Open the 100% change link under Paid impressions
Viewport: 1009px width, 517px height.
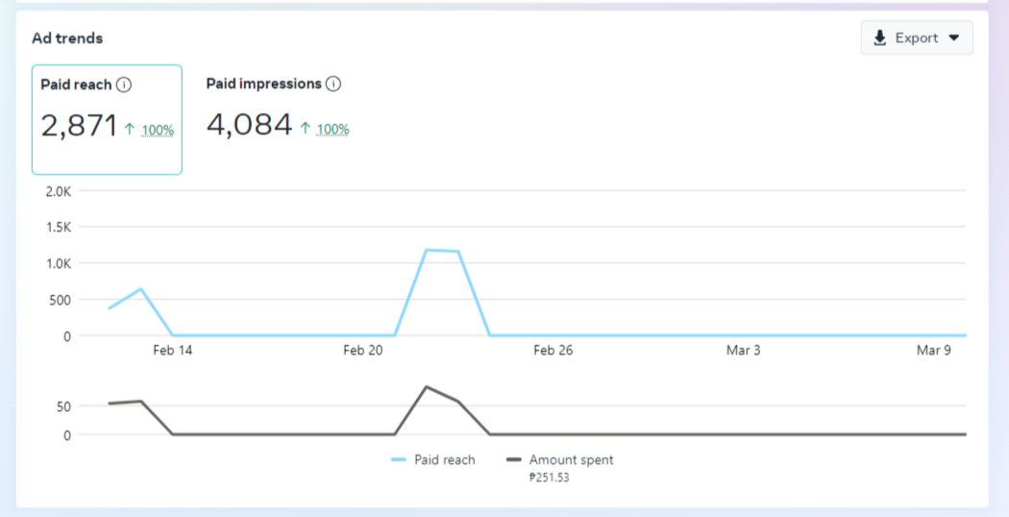[332, 130]
